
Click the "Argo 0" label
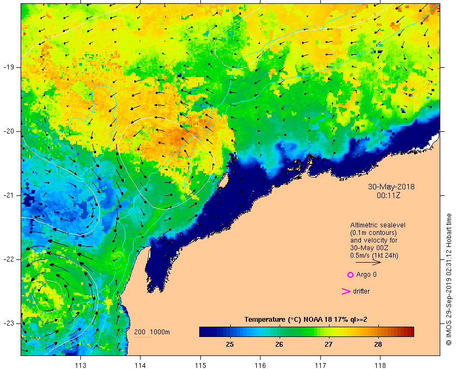click(366, 275)
